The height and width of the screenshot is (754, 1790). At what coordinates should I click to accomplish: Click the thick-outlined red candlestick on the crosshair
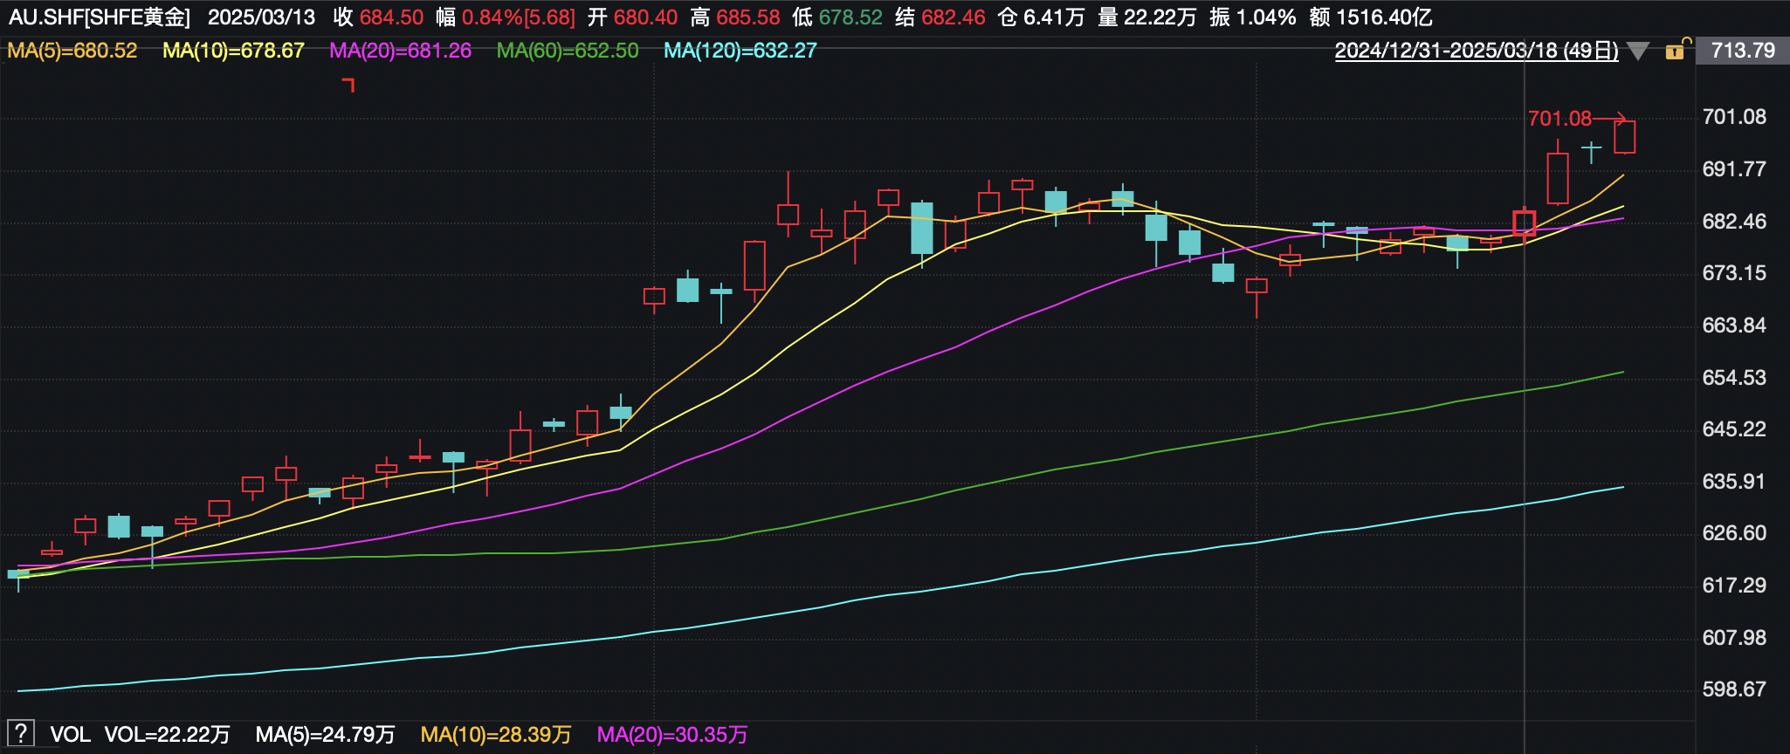pos(1524,223)
